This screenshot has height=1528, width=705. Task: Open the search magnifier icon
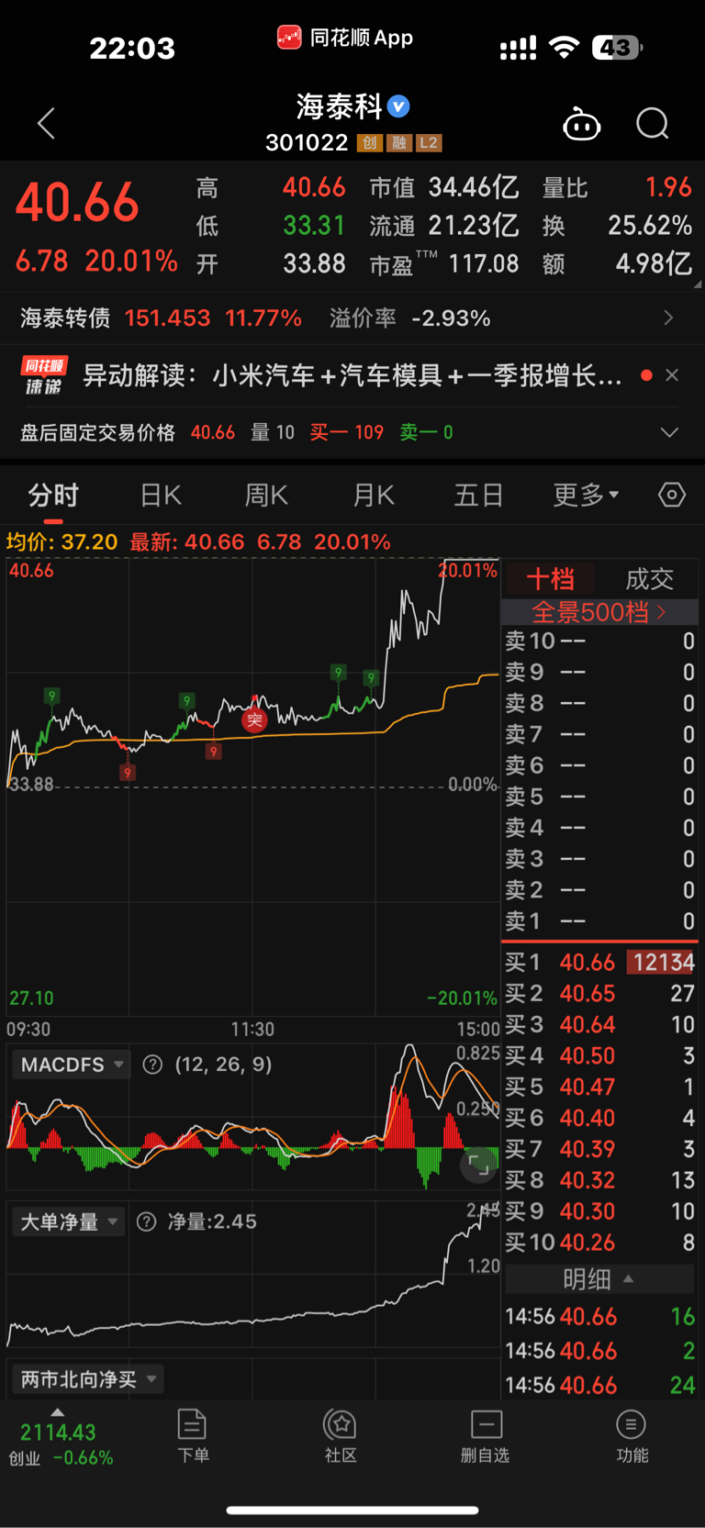653,124
